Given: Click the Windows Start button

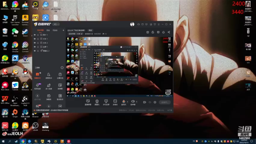Looking at the screenshot, I should (3, 141).
